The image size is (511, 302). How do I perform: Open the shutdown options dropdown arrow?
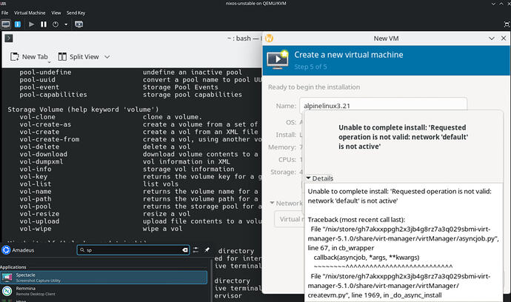(66, 24)
